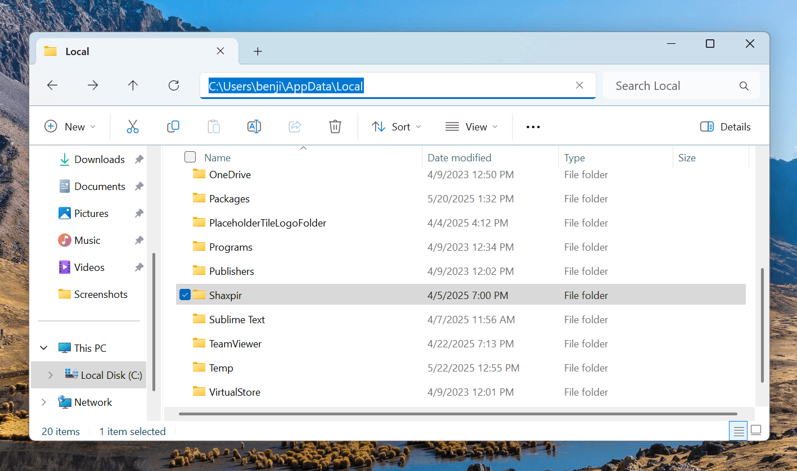Expand Local Disk (C:) tree node
This screenshot has height=471, width=797.
[x=51, y=375]
